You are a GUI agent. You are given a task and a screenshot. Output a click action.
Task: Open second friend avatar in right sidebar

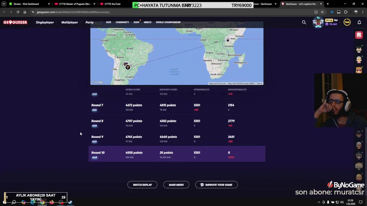point(359,60)
